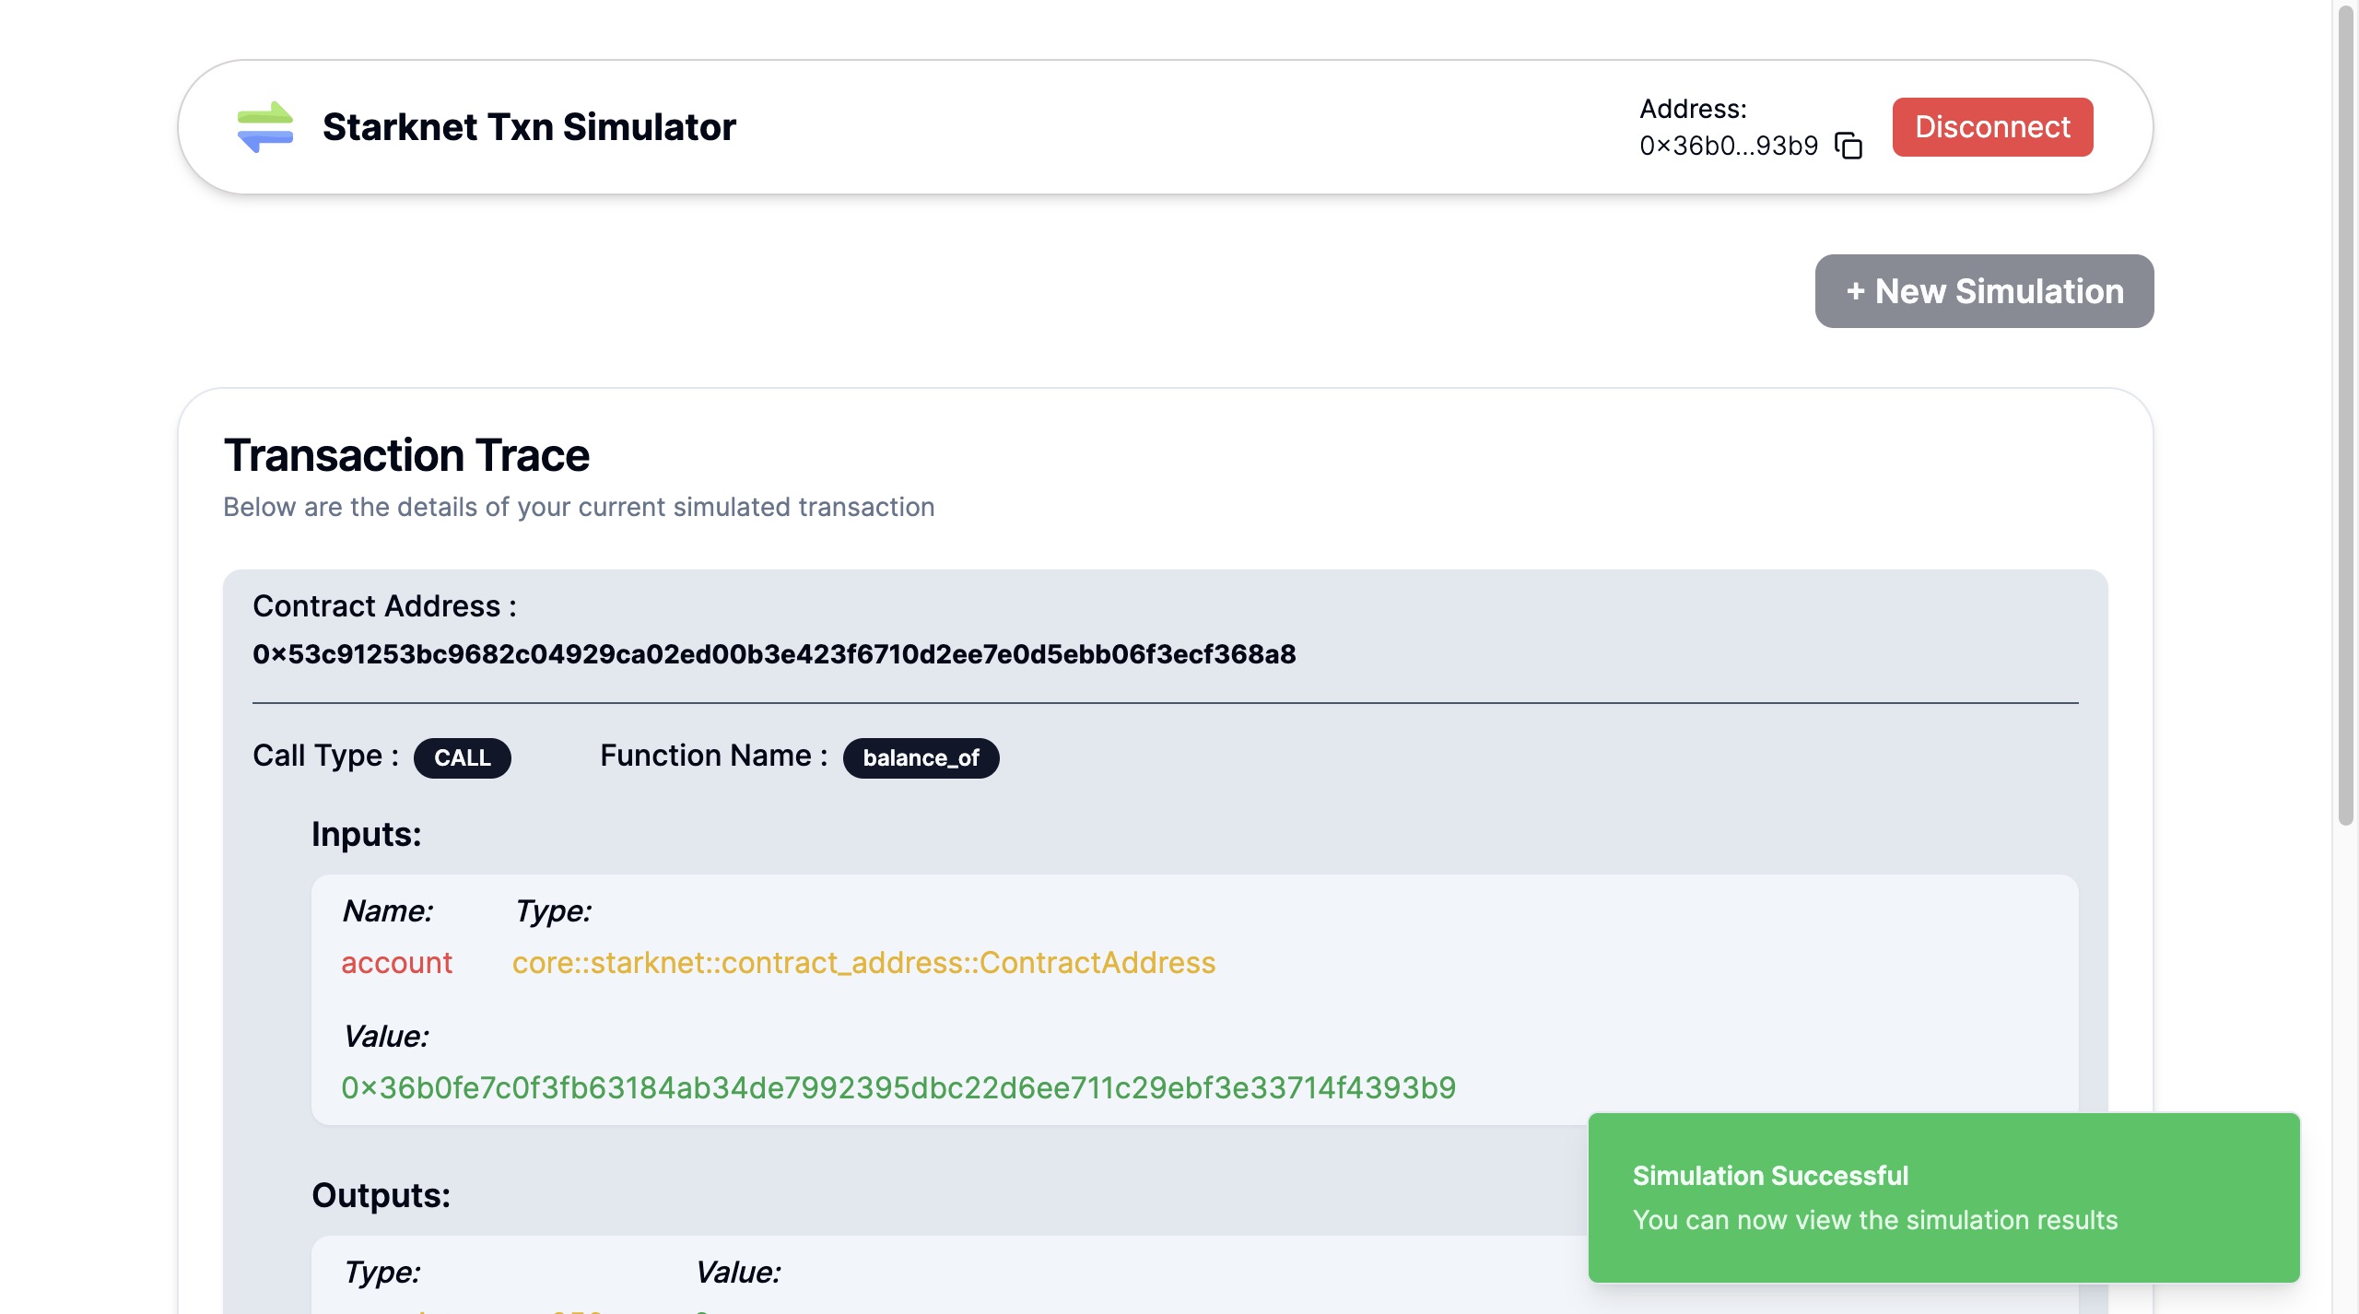The image size is (2359, 1314).
Task: Click the Simulation Successful toast notification
Action: 1943,1197
